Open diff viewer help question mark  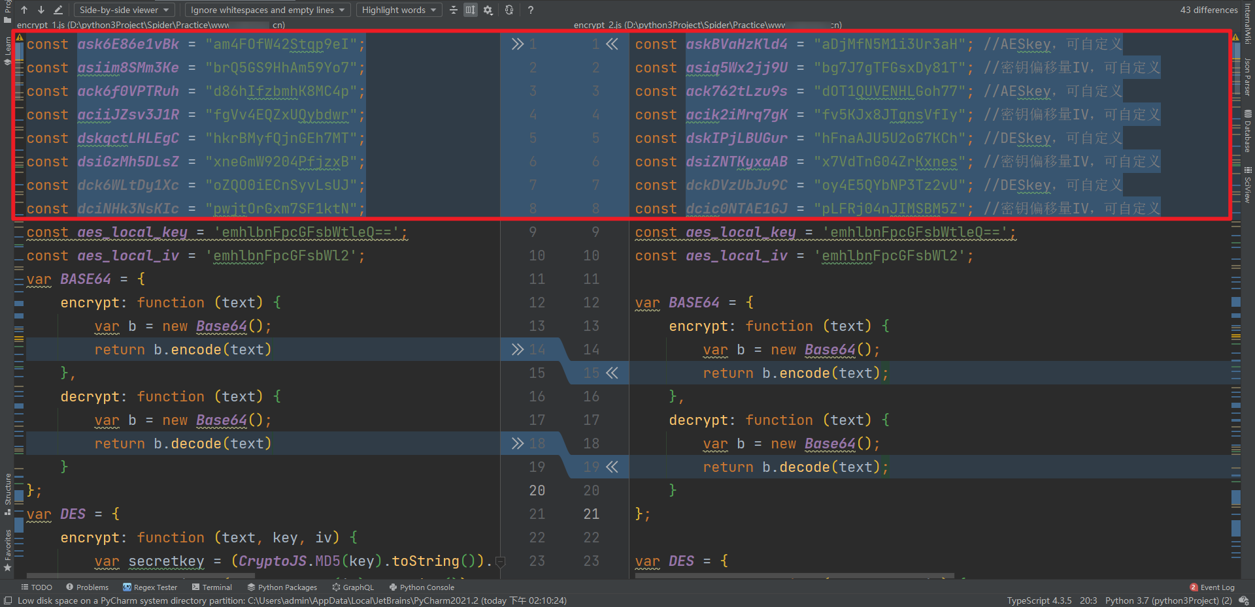click(530, 10)
